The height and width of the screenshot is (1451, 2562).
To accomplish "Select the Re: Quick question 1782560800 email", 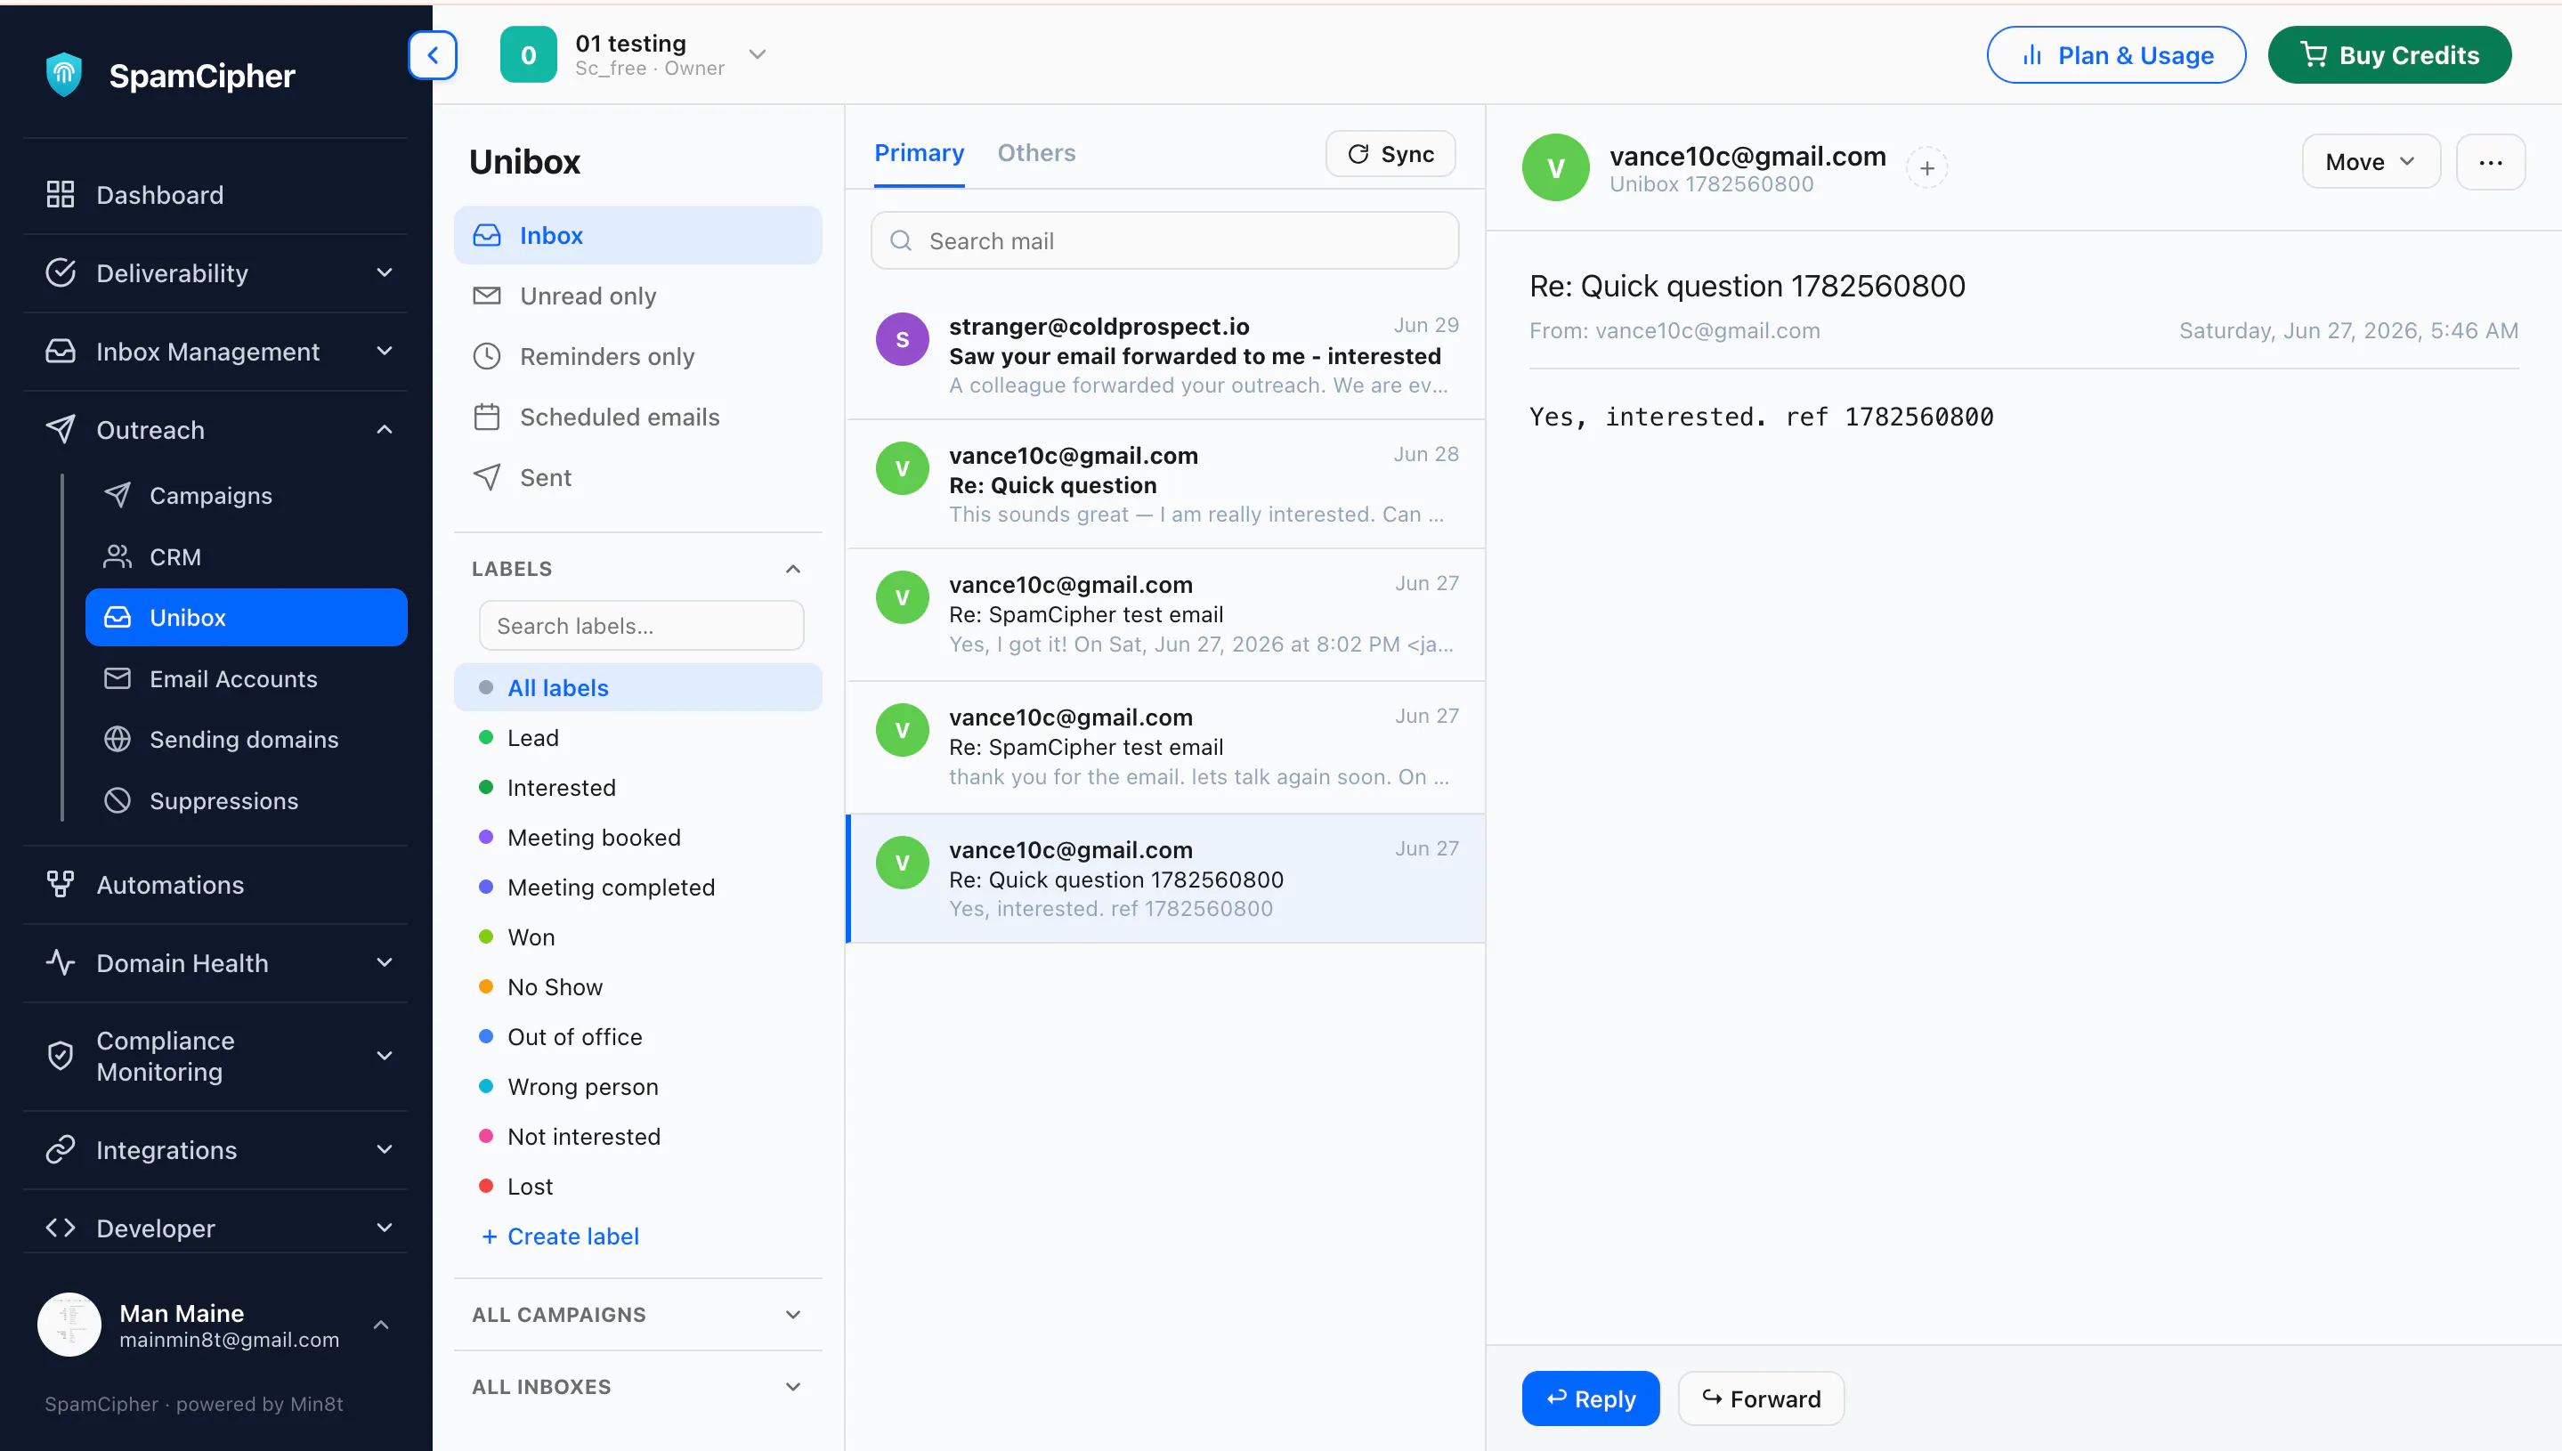I will coord(1165,879).
